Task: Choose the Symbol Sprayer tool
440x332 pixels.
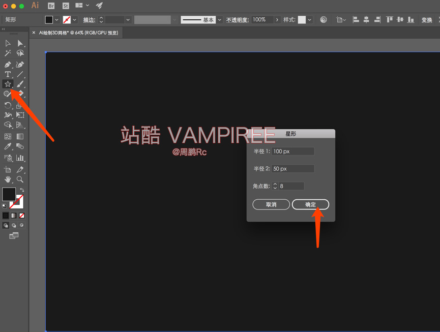Action: [8, 158]
